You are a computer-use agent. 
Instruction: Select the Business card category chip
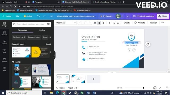pos(19,37)
